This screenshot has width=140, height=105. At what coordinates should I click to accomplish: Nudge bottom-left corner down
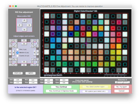coord(13,65)
